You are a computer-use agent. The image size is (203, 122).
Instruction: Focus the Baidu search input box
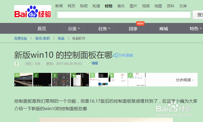point(124,15)
